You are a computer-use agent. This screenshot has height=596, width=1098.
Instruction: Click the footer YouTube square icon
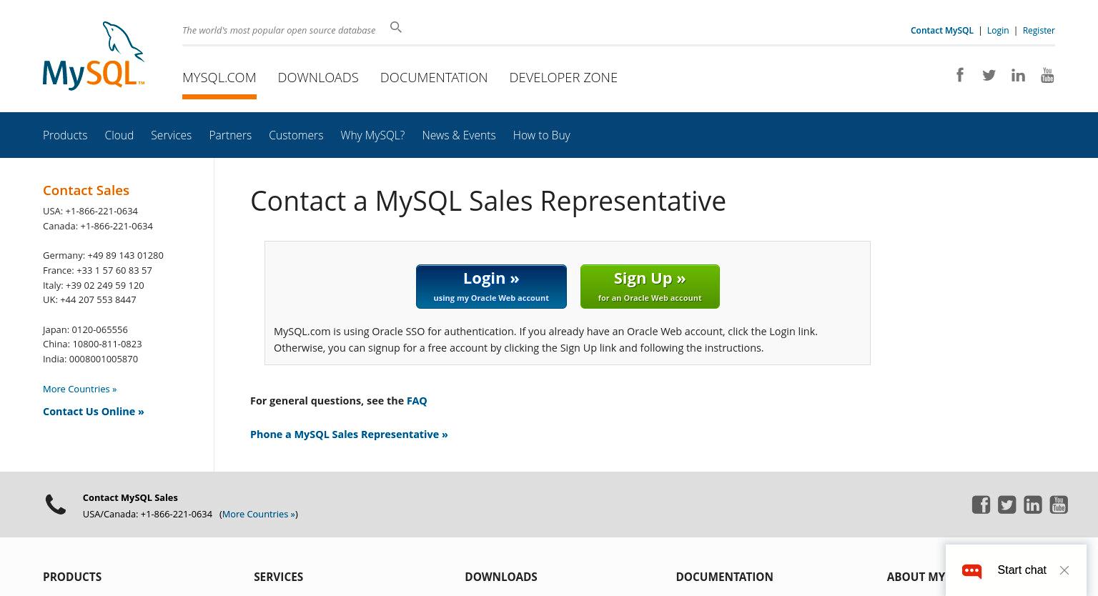click(x=1059, y=505)
